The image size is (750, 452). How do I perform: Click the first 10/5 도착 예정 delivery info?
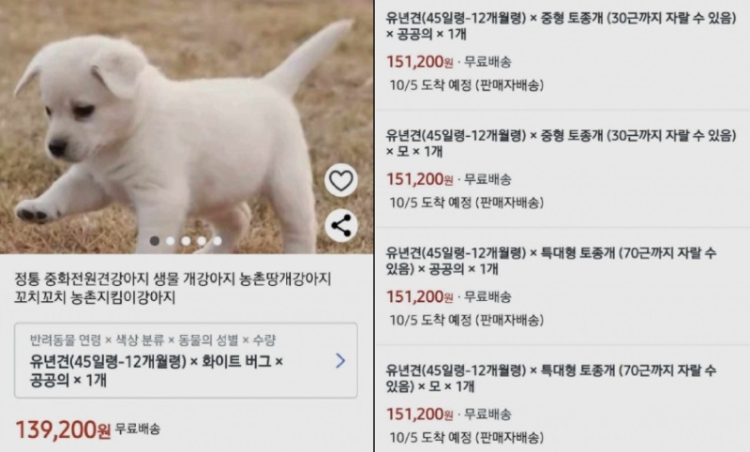tap(466, 85)
